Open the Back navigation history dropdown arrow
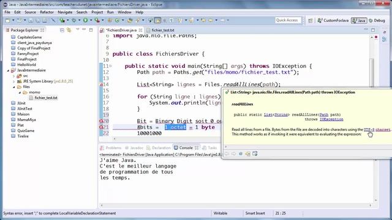This screenshot has height=220, width=392. tap(216, 20)
